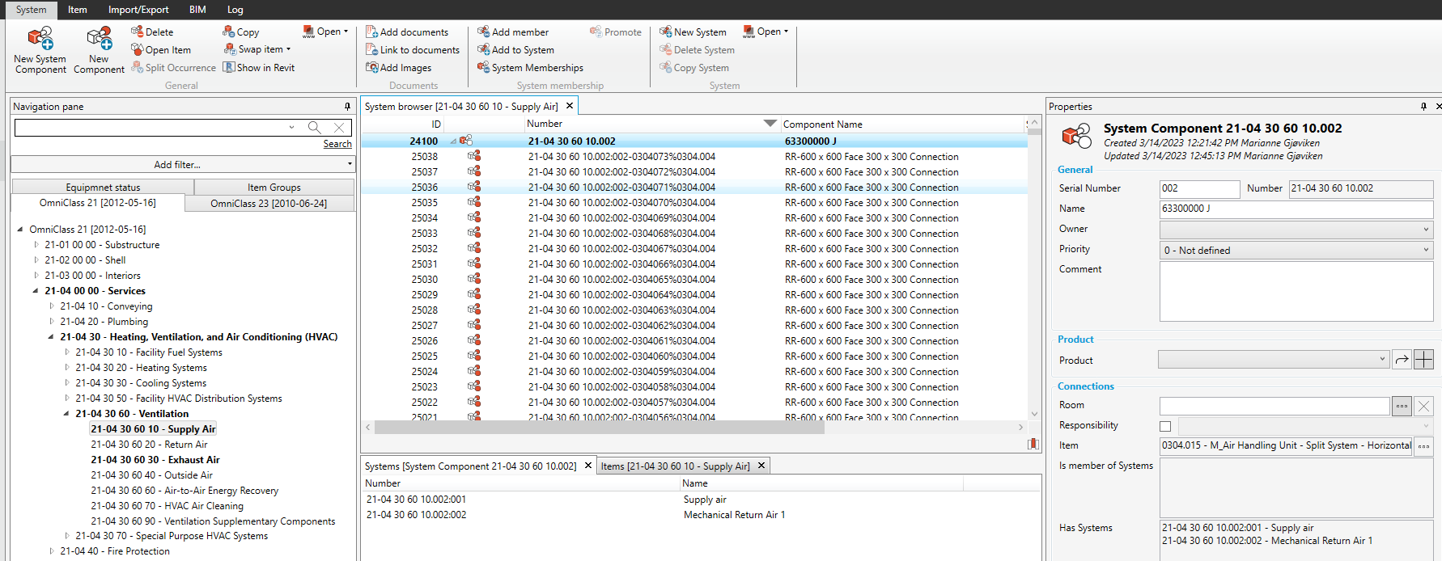Image resolution: width=1442 pixels, height=561 pixels.
Task: Click Show in Revit icon
Action: click(230, 68)
